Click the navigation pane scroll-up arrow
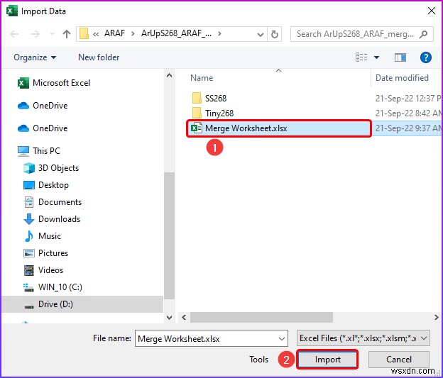This screenshot has width=443, height=378. pos(169,75)
